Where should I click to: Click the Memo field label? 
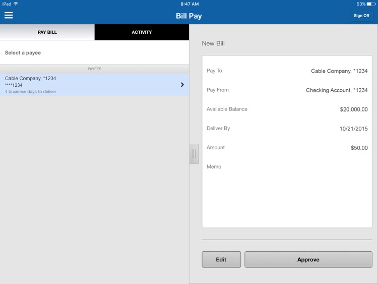click(x=214, y=167)
